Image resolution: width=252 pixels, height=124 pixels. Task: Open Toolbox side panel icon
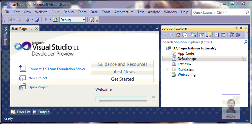tap(5, 29)
